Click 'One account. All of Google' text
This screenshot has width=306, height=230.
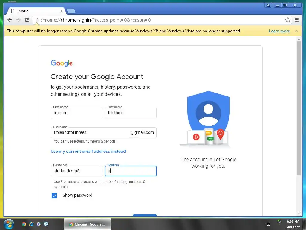tap(208, 159)
